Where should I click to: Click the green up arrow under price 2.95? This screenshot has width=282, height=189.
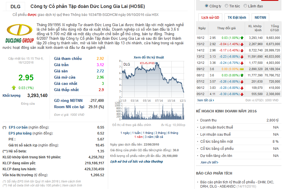[14, 88]
